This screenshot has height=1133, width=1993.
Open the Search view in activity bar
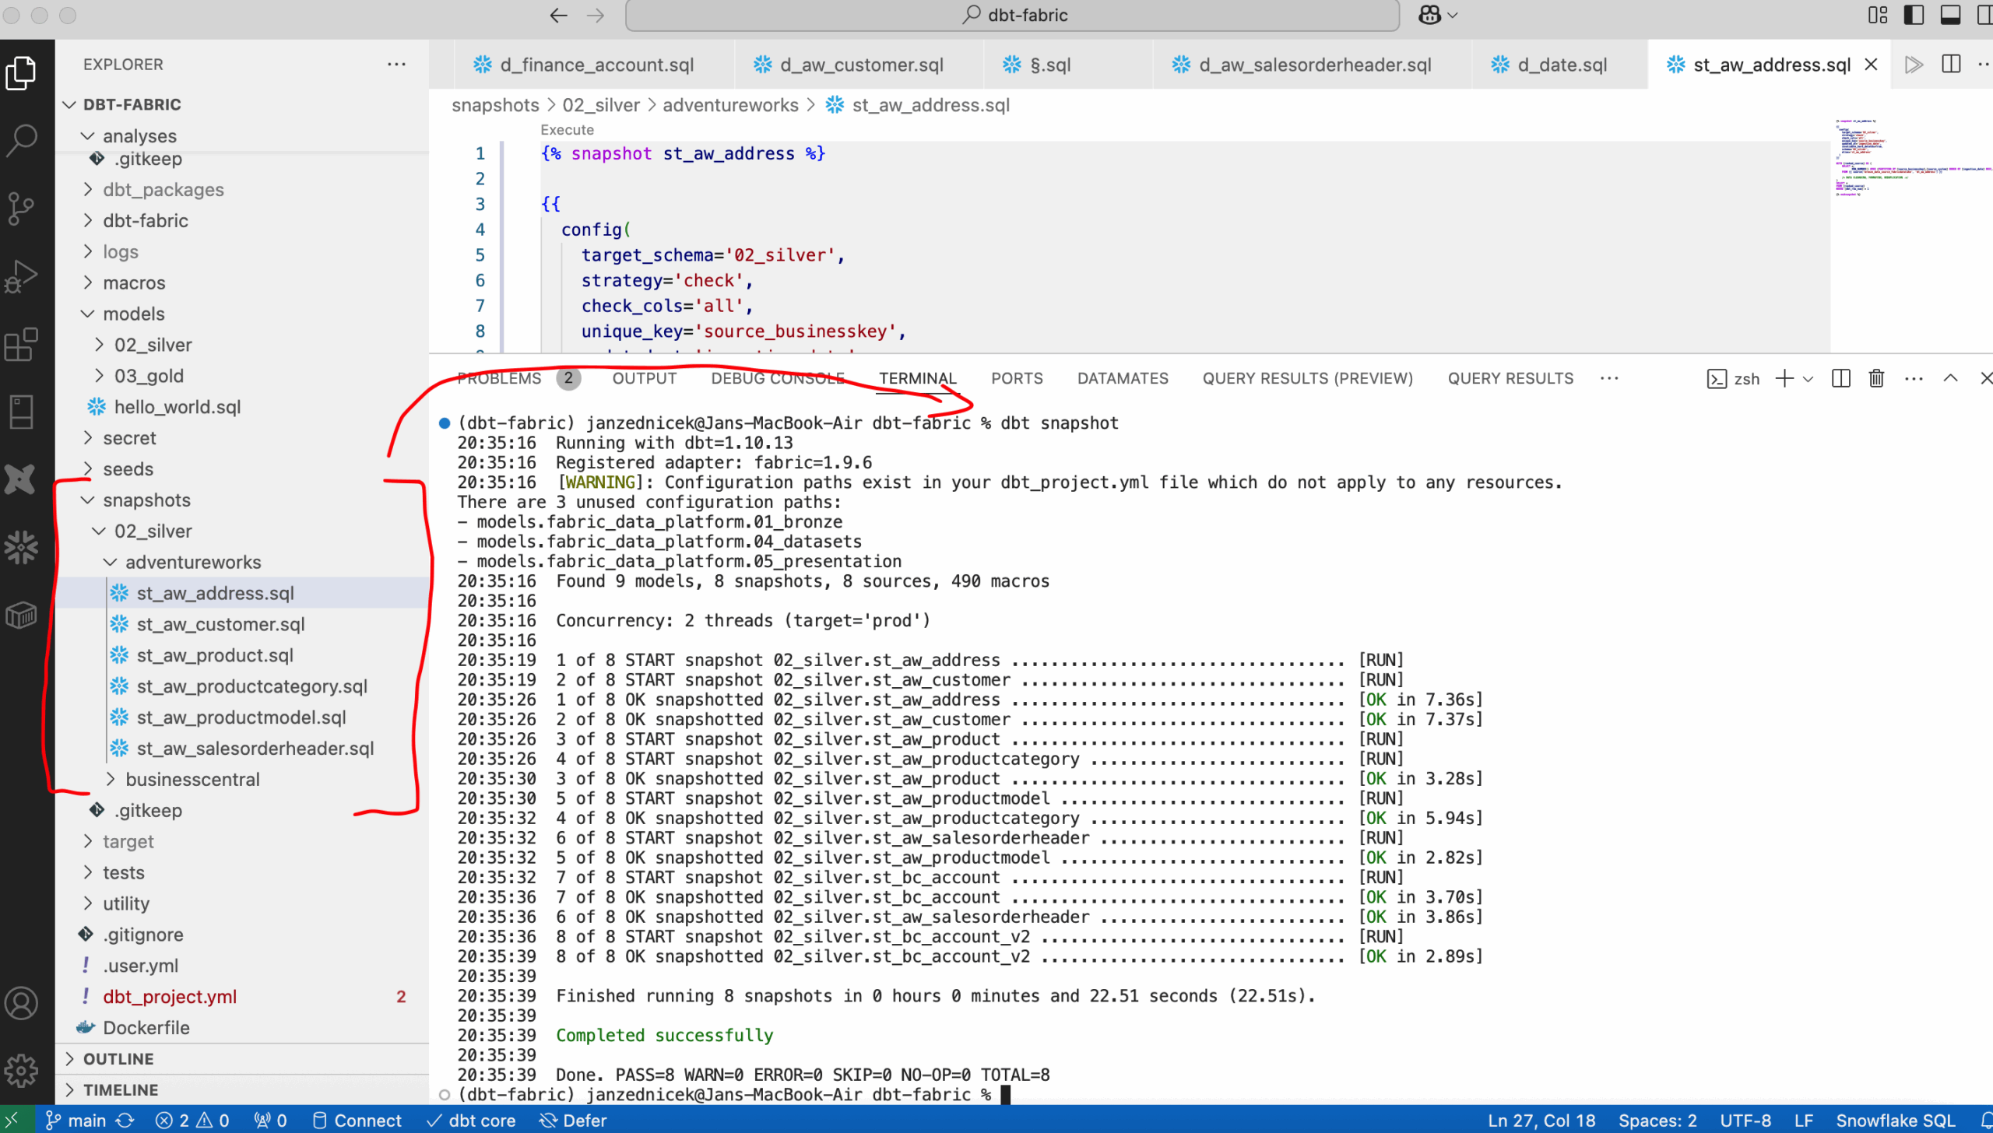point(21,141)
